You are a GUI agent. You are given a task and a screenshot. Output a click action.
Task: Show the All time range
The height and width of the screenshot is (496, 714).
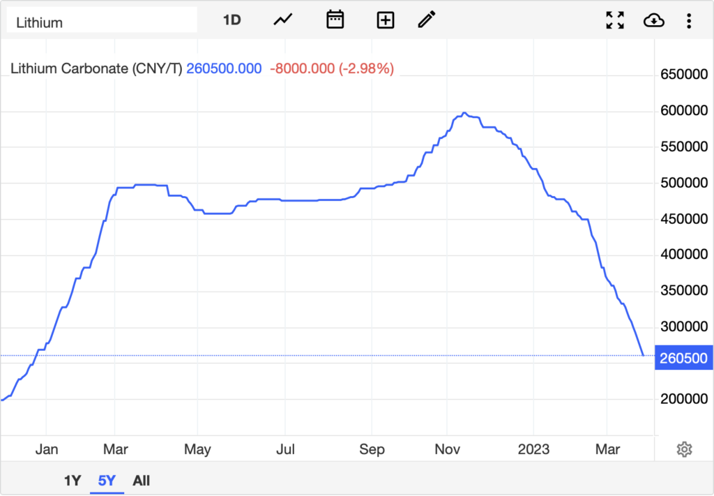pos(141,481)
